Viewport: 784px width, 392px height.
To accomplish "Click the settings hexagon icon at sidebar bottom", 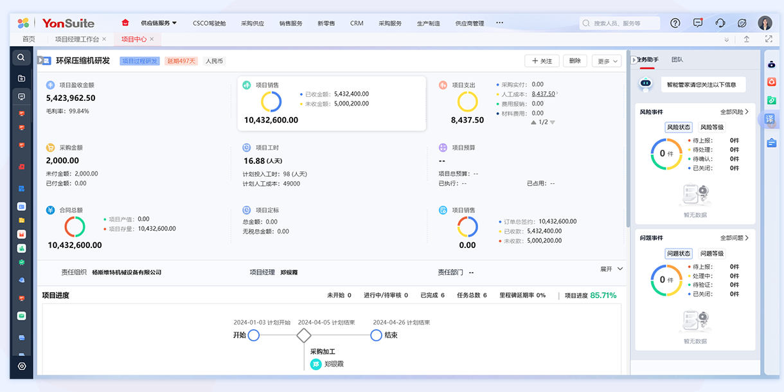I will pyautogui.click(x=21, y=366).
